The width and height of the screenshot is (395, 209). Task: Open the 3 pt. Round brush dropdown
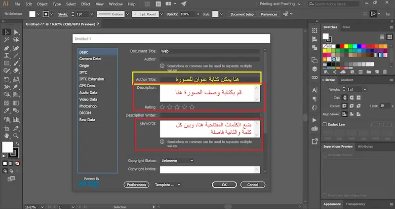pos(162,14)
